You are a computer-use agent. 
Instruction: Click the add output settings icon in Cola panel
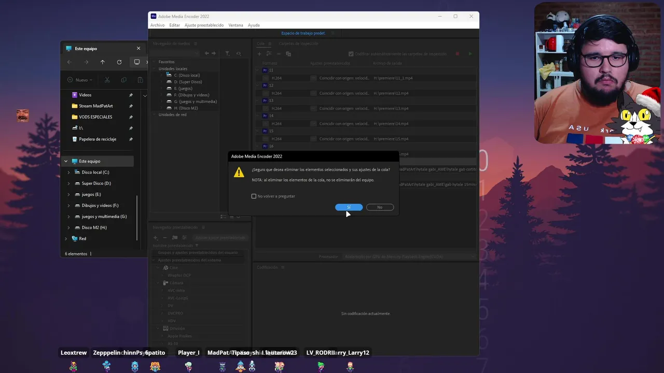click(x=269, y=54)
